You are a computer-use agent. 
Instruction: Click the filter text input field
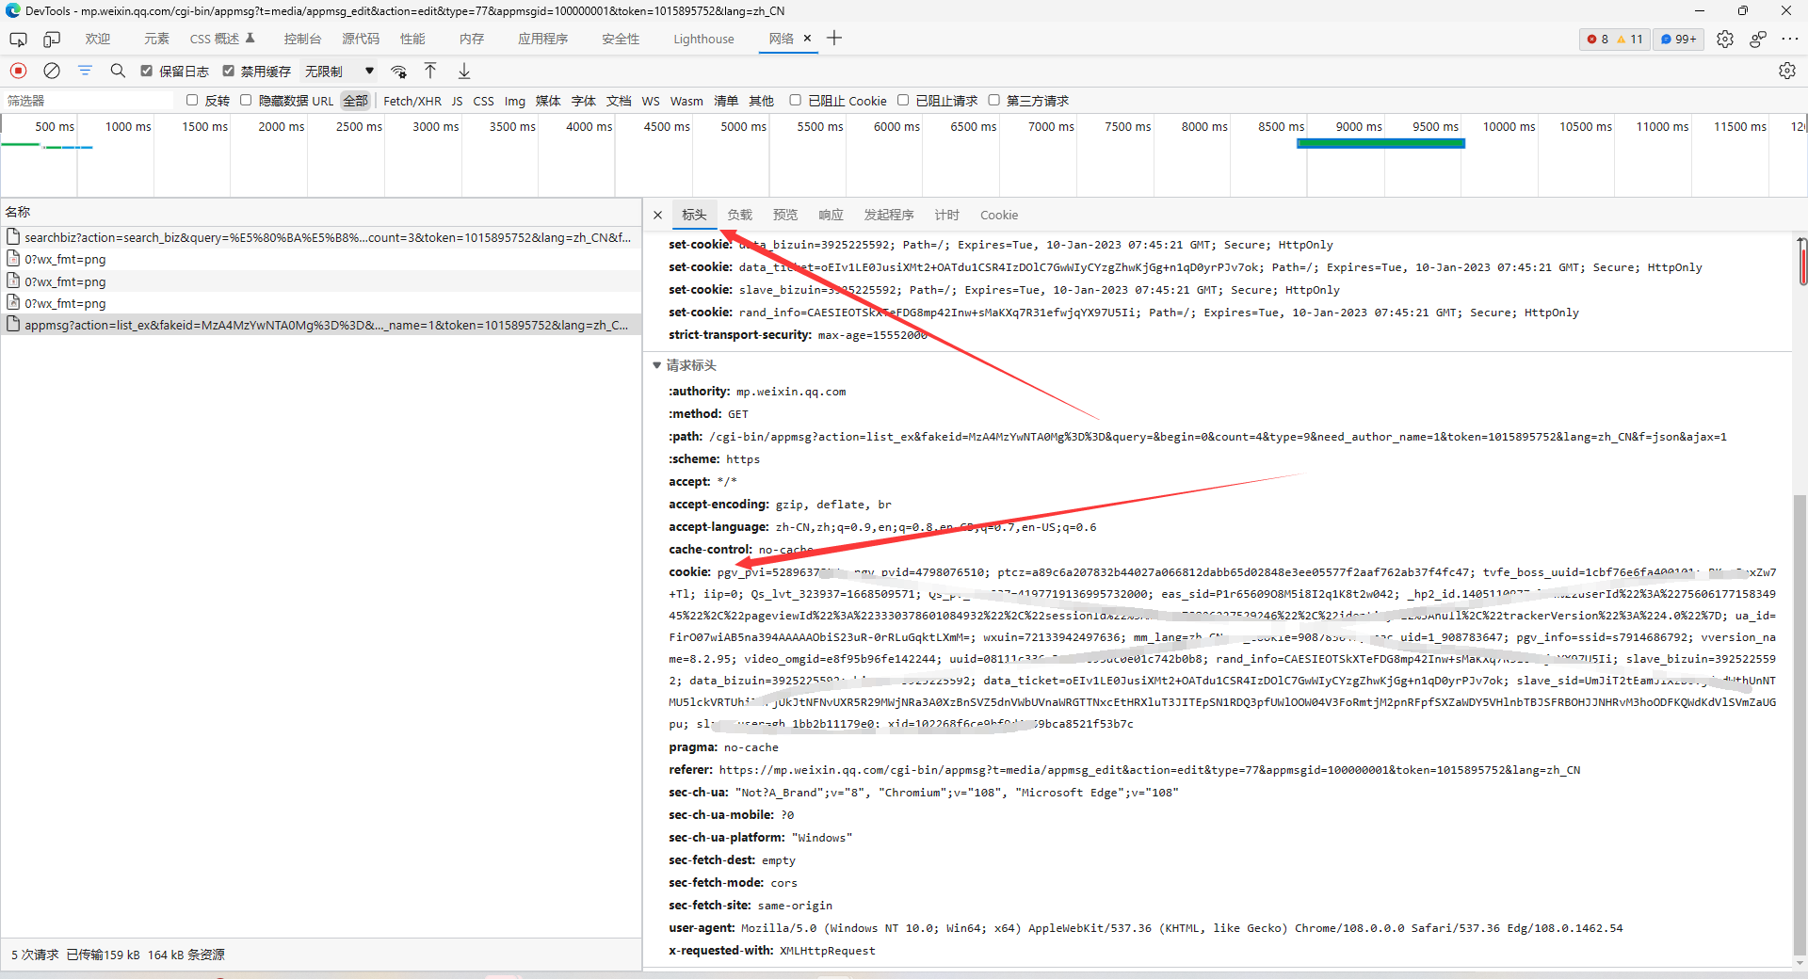tap(88, 100)
